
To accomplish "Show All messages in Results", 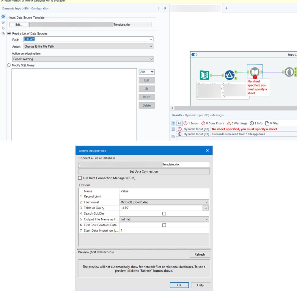I will click(x=179, y=123).
